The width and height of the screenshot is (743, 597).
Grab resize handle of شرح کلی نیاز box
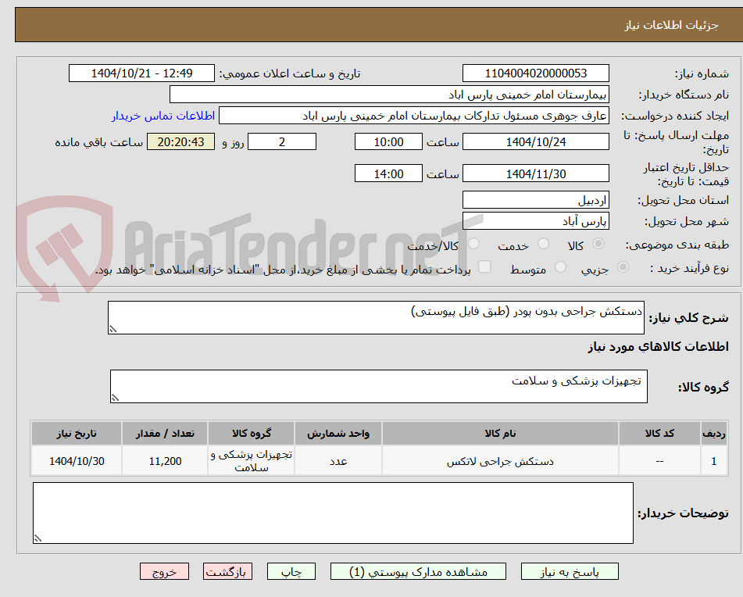113,329
